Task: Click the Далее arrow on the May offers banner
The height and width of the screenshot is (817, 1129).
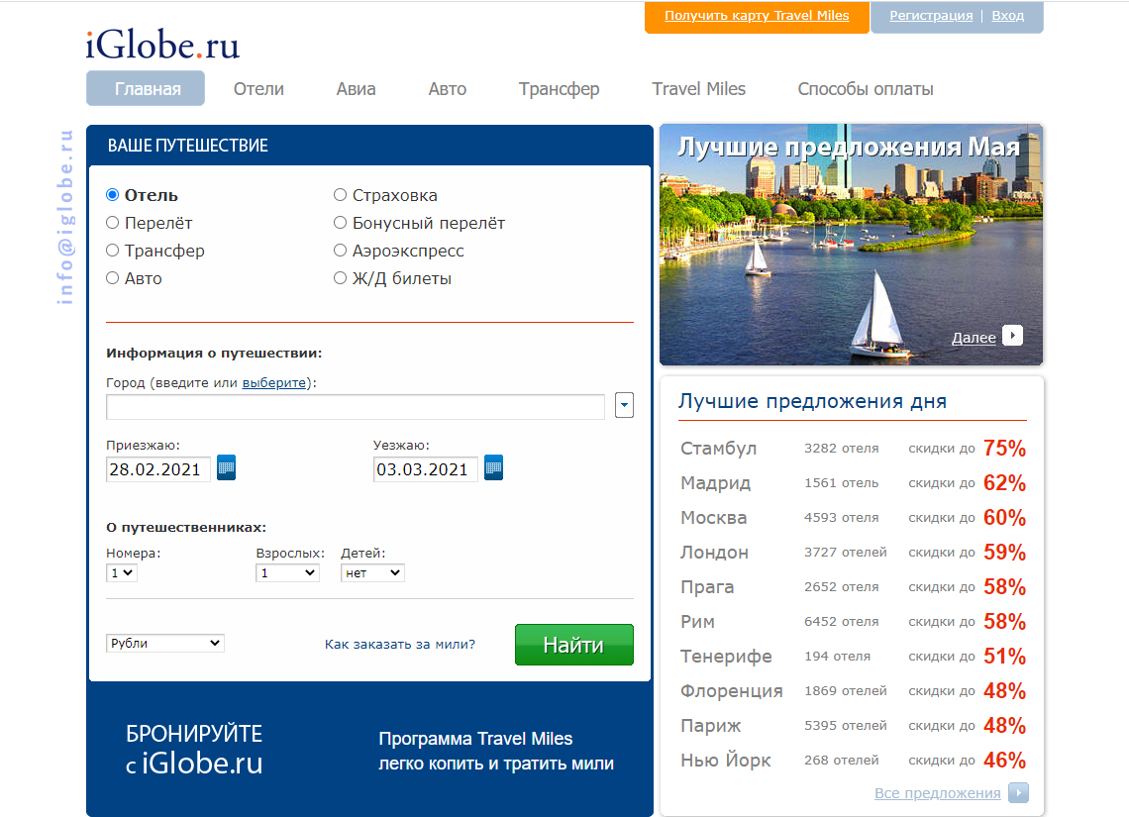Action: pyautogui.click(x=1012, y=337)
